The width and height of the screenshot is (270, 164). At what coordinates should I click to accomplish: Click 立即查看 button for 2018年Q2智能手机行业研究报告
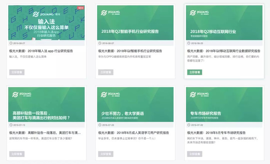[106, 72]
